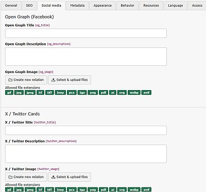Click png extension badge under Open Graph Image
Image resolution: width=206 pixels, height=192 pixels.
click(93, 93)
